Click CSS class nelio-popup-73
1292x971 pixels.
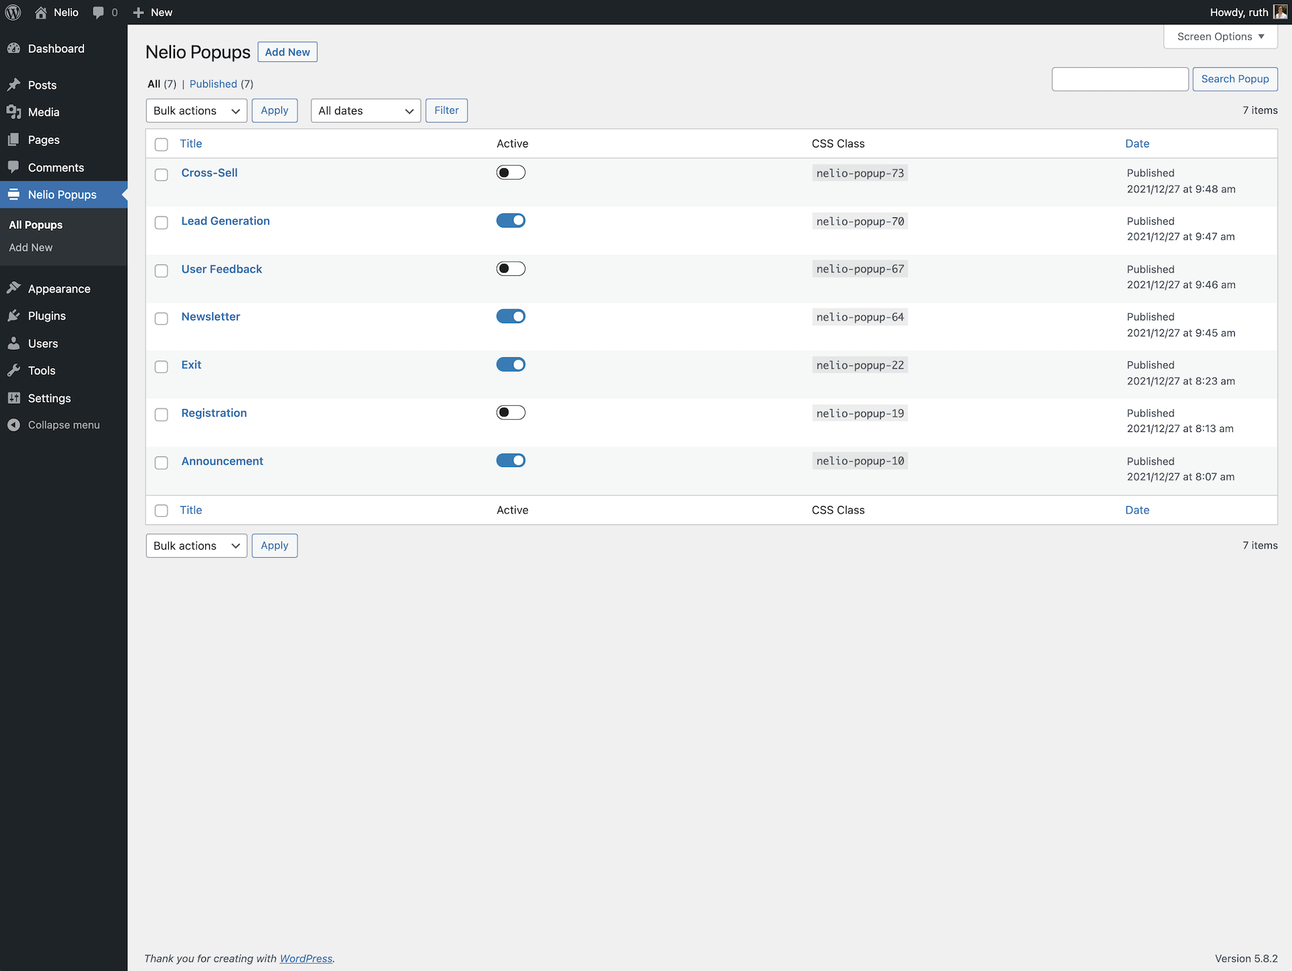pyautogui.click(x=860, y=173)
